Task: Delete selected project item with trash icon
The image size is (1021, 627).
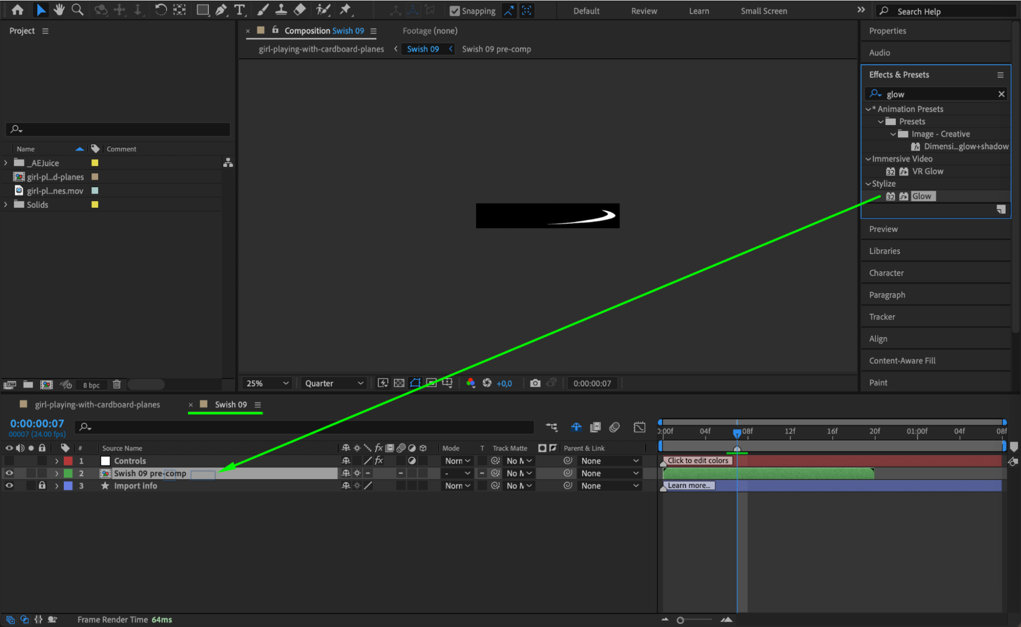Action: [x=116, y=385]
